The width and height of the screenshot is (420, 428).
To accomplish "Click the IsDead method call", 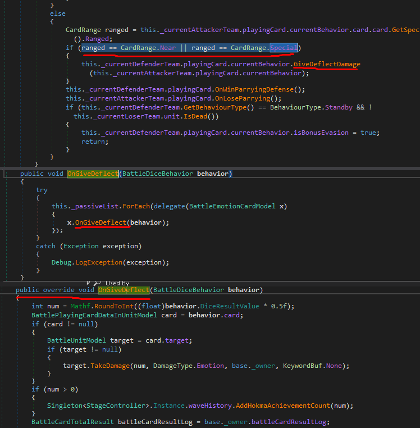I will coord(195,117).
